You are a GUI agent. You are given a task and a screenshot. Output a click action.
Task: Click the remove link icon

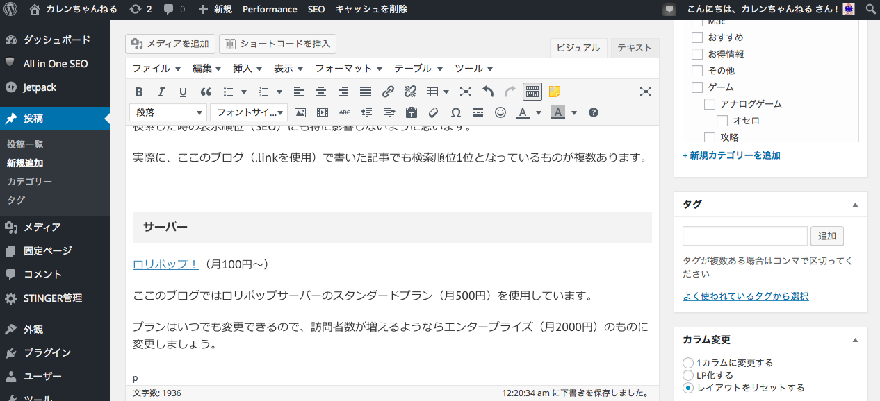409,91
